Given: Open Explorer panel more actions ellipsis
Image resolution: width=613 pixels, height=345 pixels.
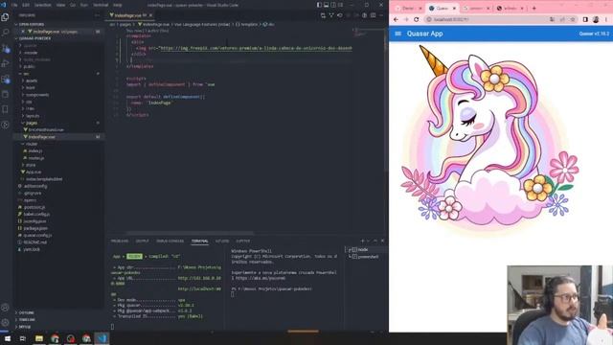Looking at the screenshot, I should [97, 15].
